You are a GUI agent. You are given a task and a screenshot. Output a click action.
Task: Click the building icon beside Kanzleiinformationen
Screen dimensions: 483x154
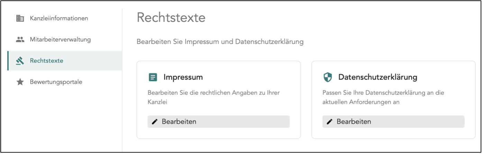(20, 18)
